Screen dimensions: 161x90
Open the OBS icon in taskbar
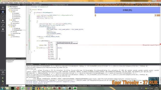70,88
